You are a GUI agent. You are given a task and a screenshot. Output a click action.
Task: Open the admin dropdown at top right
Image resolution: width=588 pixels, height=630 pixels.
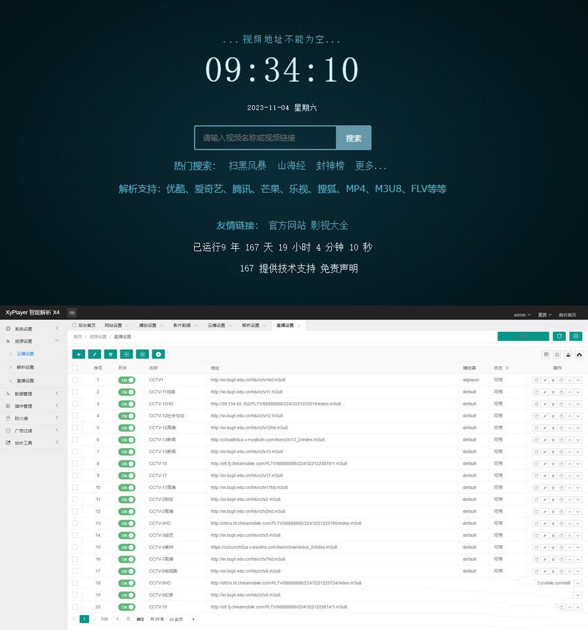tap(519, 314)
